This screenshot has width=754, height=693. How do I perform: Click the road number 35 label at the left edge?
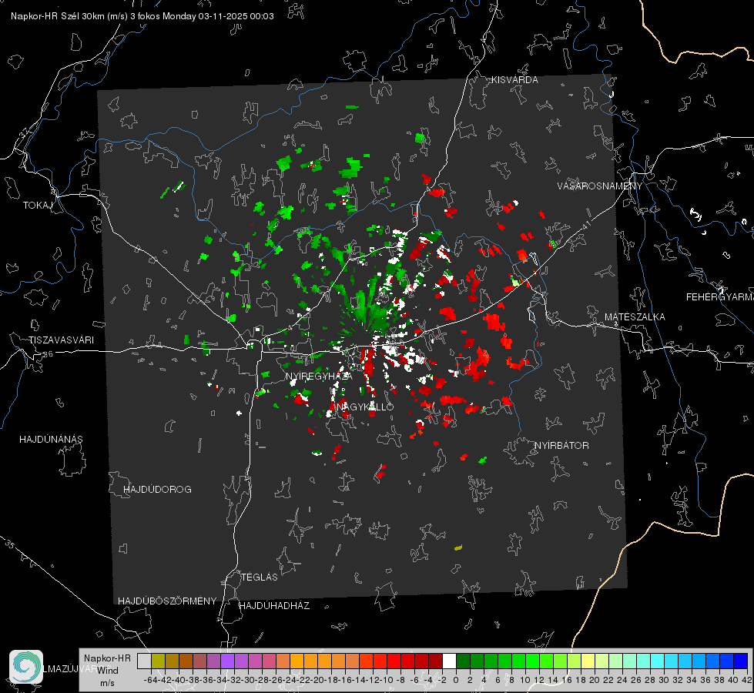pos(10,544)
